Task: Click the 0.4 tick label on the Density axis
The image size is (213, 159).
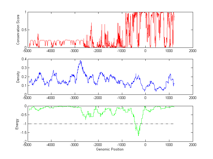Action: (24, 59)
